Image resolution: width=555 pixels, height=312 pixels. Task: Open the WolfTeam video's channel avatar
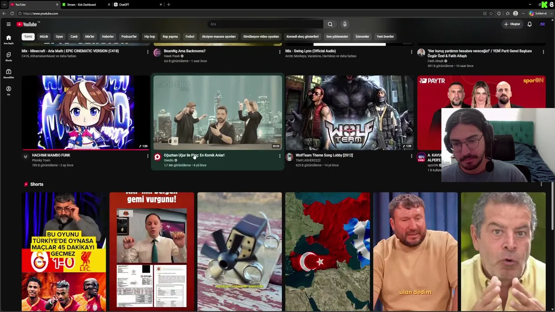pyautogui.click(x=289, y=157)
